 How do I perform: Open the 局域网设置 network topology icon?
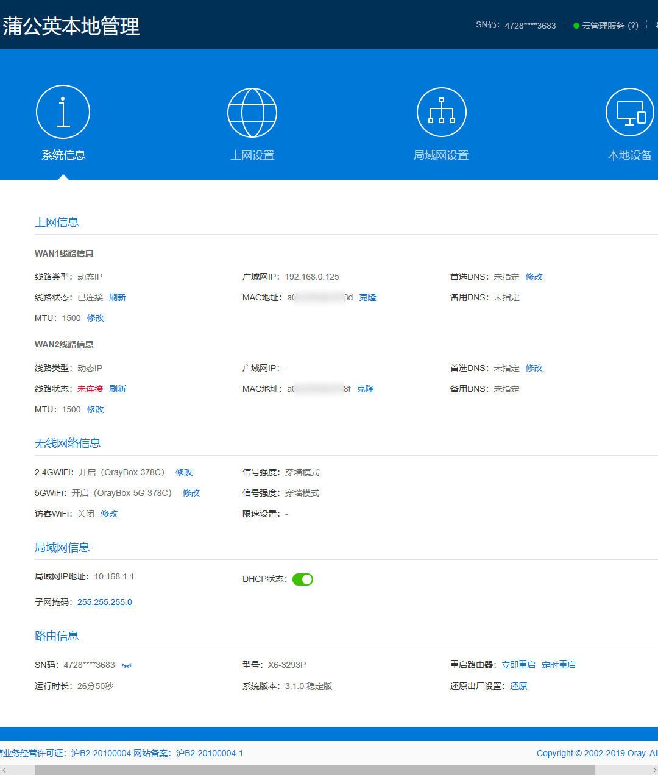click(441, 111)
